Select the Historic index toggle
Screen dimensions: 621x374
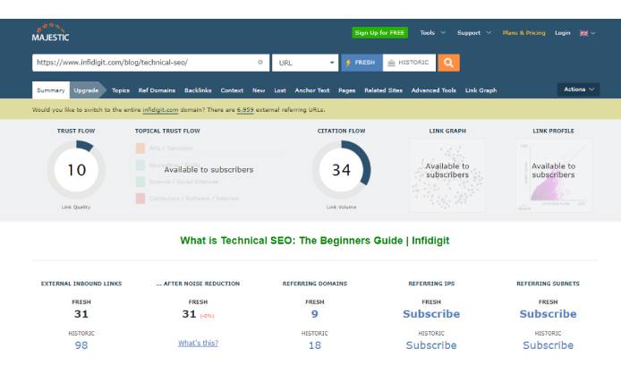click(x=409, y=63)
